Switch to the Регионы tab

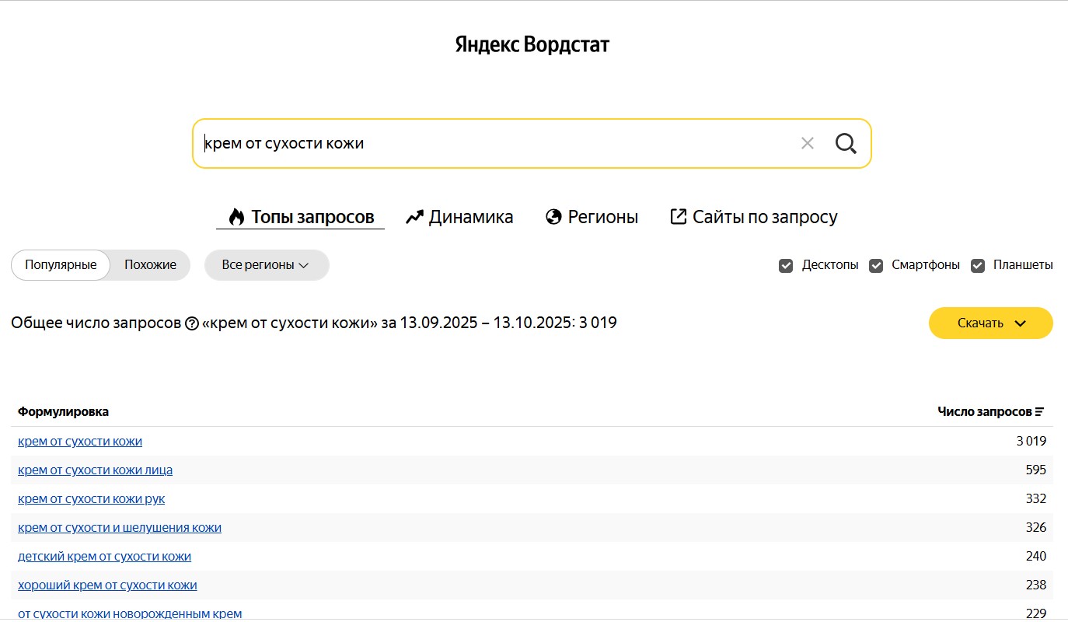[604, 216]
